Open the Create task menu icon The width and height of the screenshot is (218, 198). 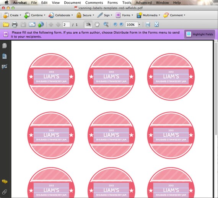(x=6, y=15)
